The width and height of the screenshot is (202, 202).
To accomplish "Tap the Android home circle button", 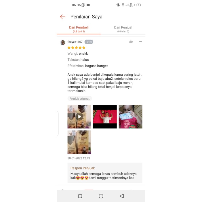I will click(101, 196).
